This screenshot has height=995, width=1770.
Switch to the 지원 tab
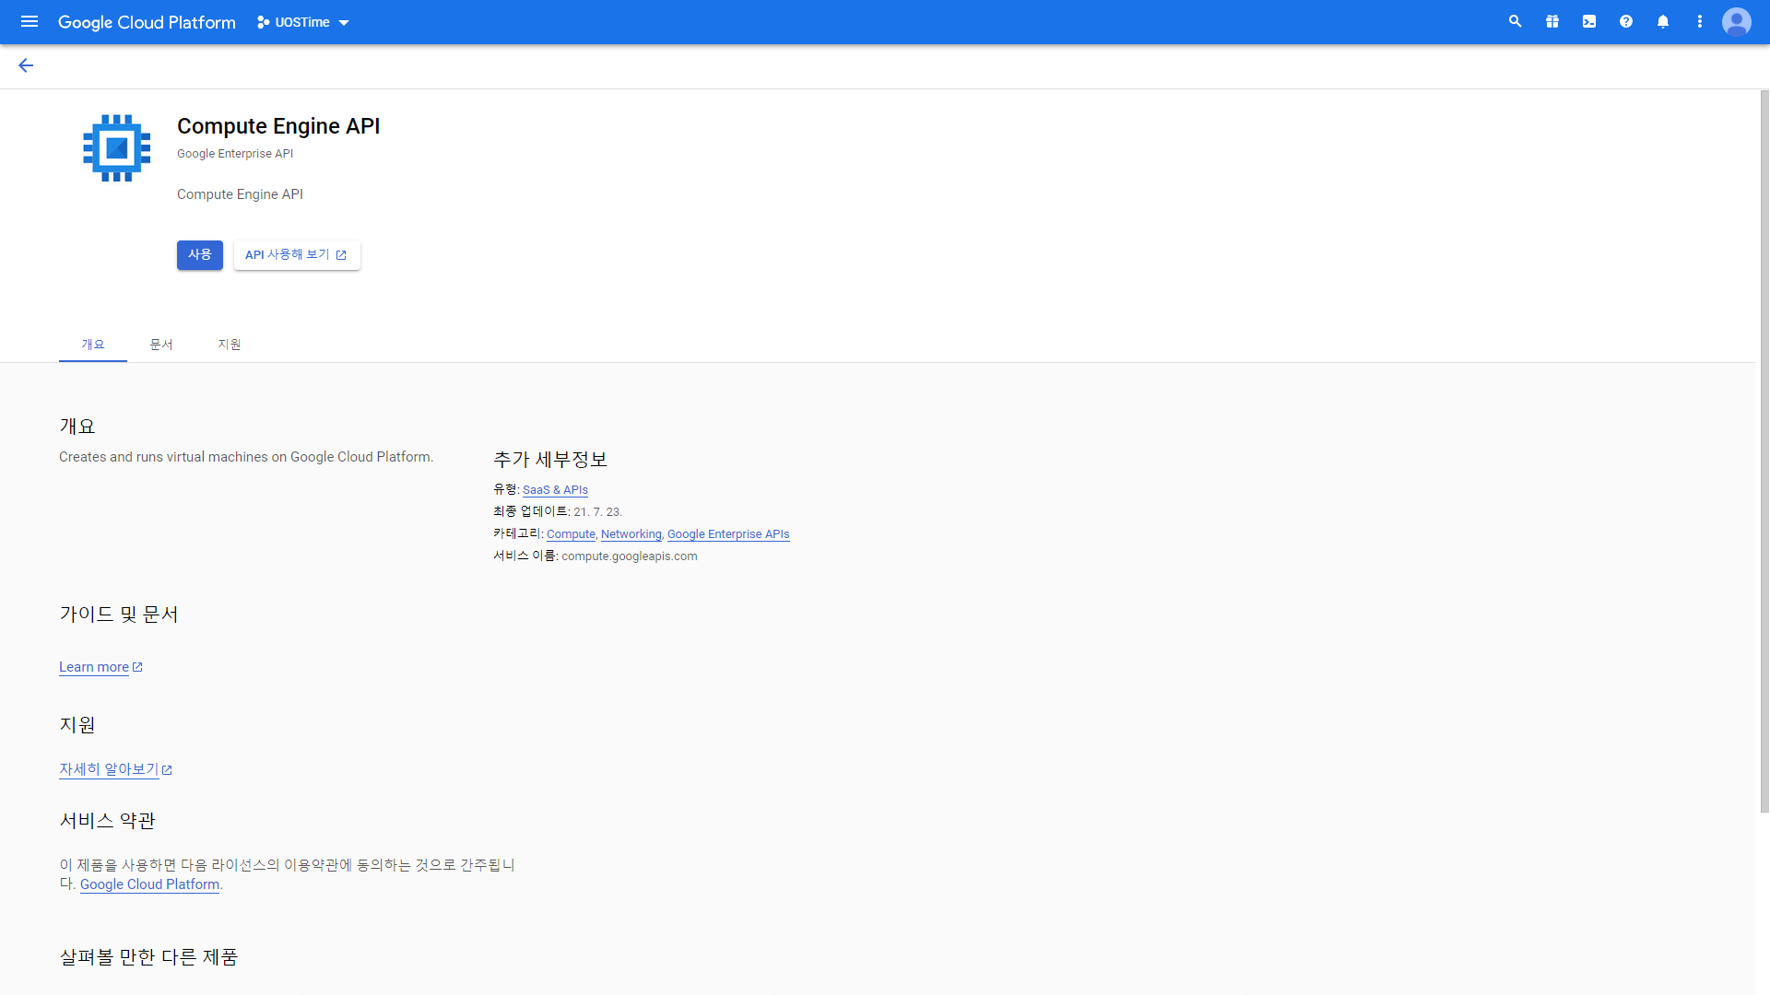[230, 345]
